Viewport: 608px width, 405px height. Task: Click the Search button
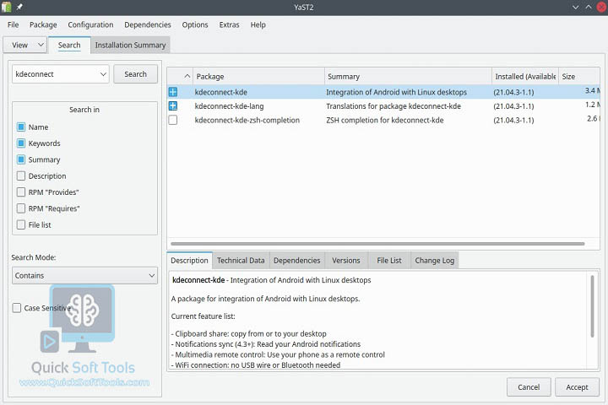click(x=136, y=74)
